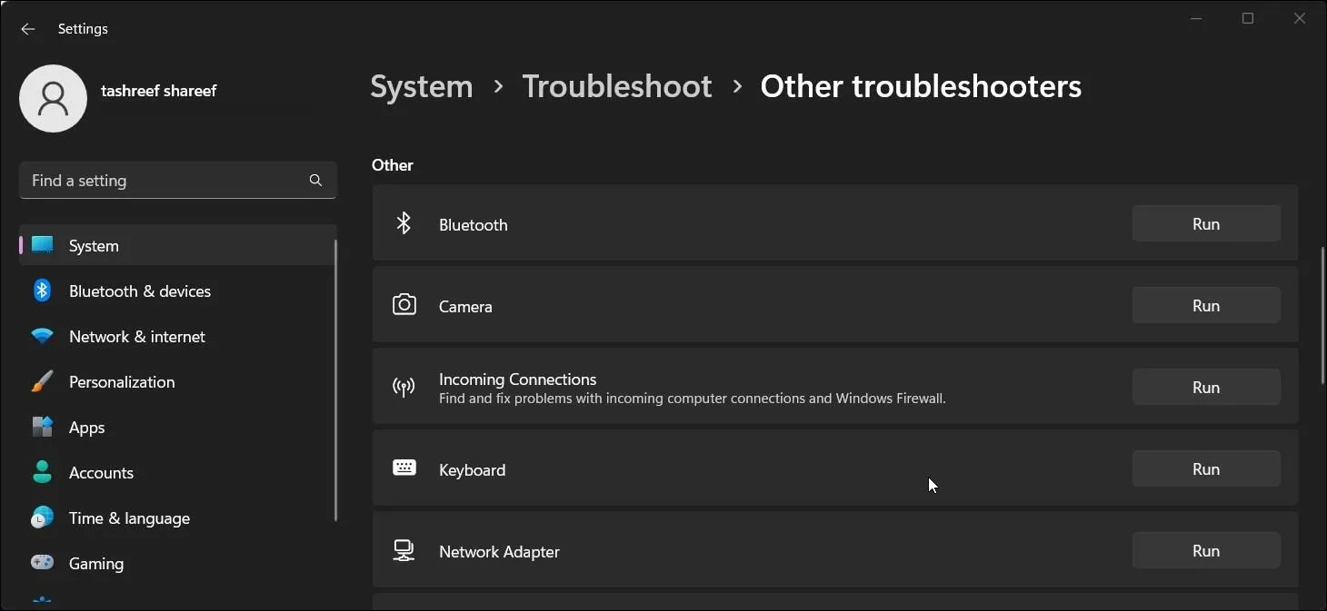Screen dimensions: 1327x611
Task: Run the Bluetooth troubleshooter
Action: pos(1206,223)
